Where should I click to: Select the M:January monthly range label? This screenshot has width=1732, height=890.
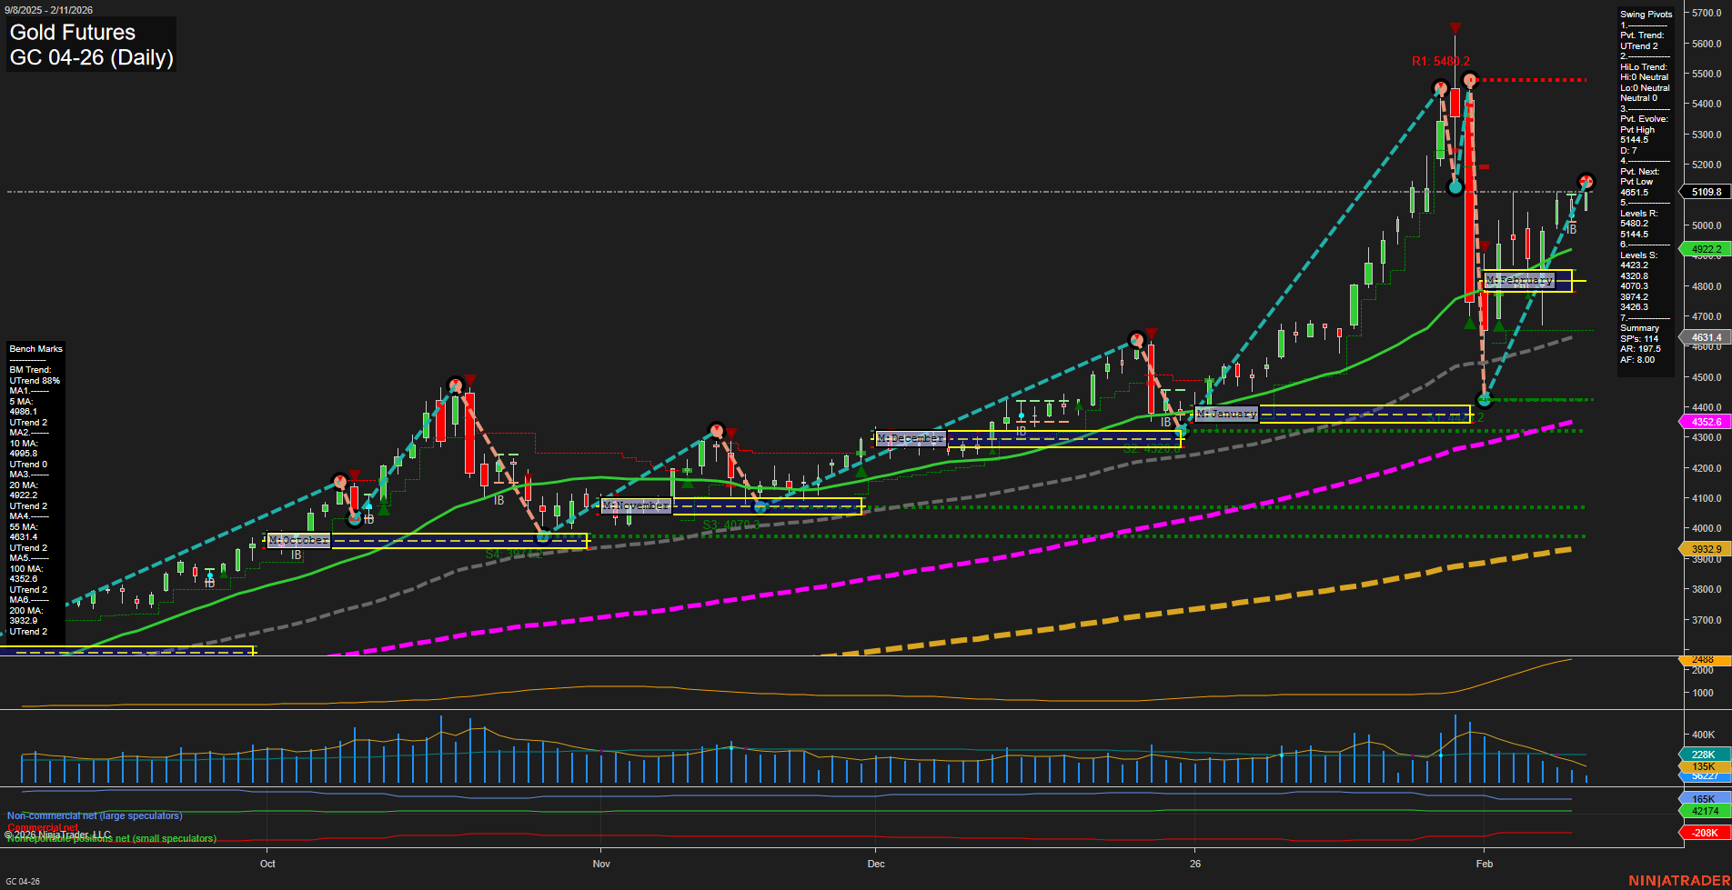tap(1226, 414)
